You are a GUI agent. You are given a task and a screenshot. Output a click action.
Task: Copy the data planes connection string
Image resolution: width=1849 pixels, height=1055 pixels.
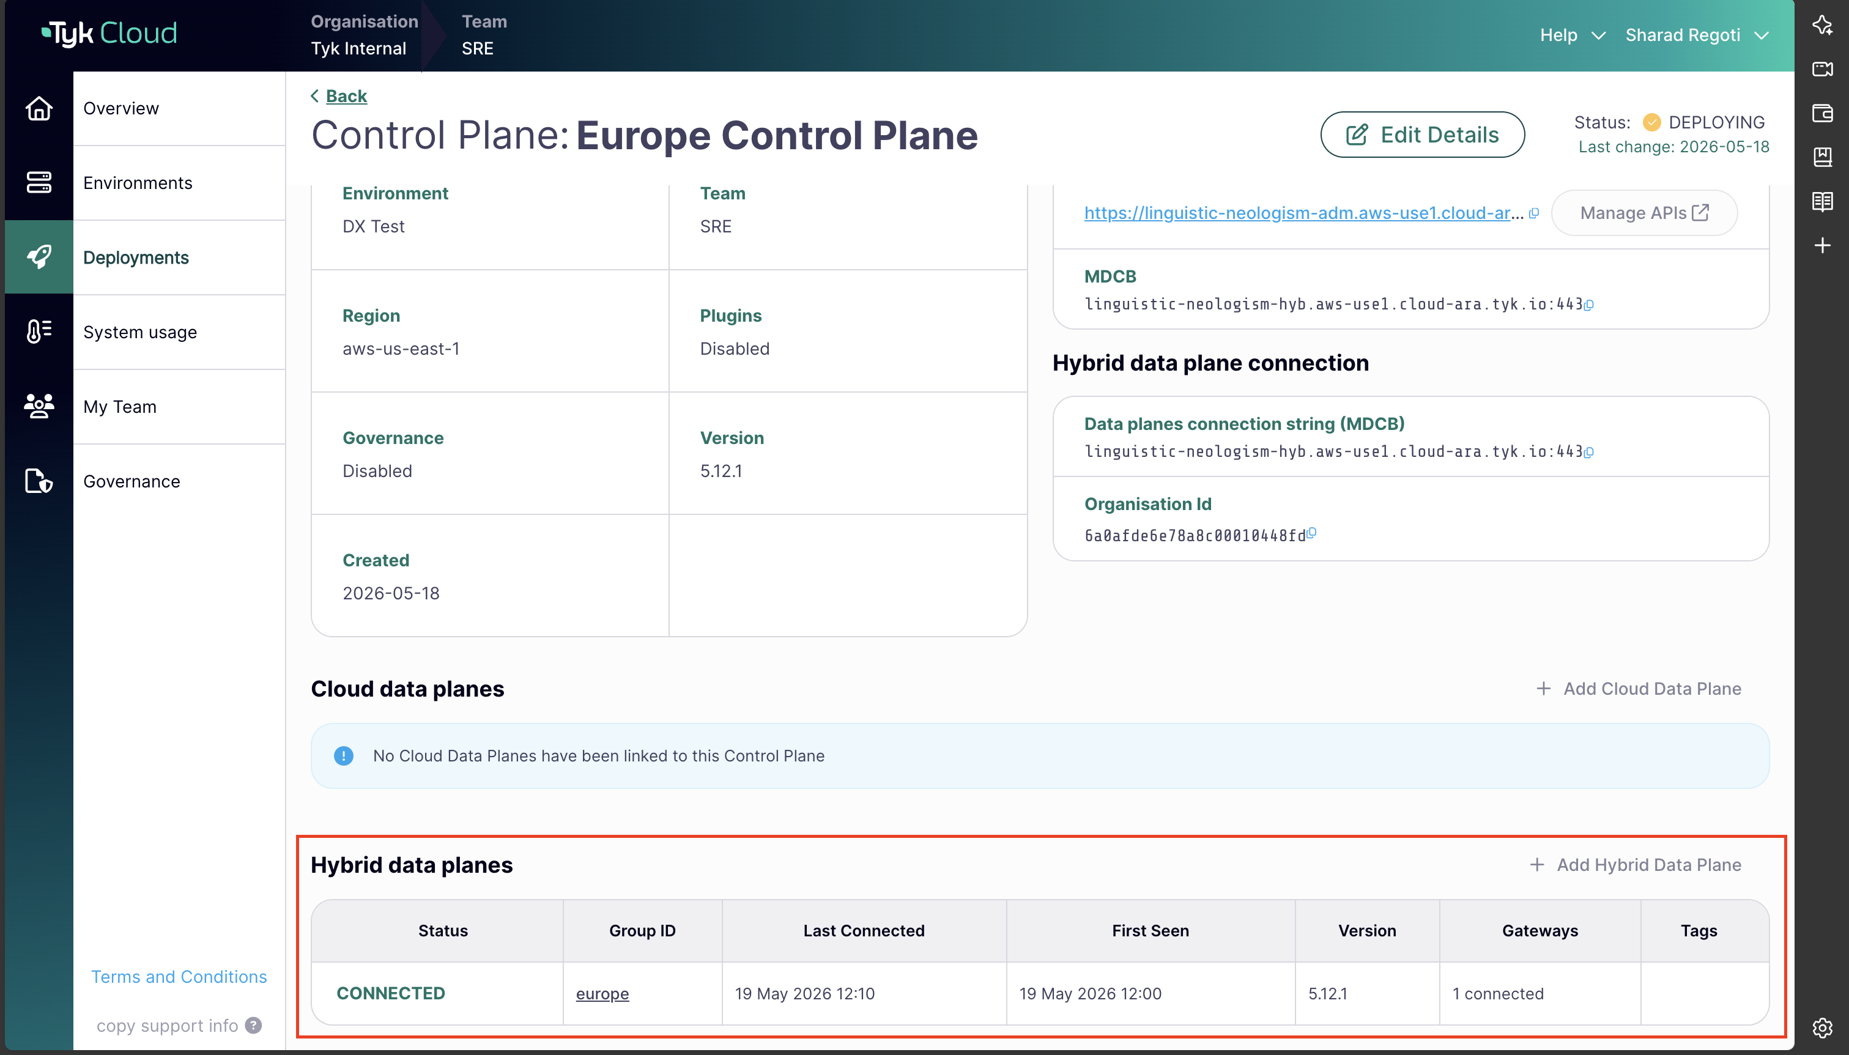pyautogui.click(x=1589, y=452)
